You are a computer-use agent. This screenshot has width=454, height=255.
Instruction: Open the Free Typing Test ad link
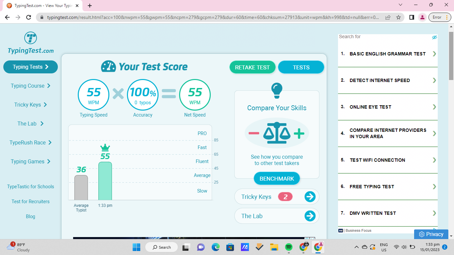372,187
